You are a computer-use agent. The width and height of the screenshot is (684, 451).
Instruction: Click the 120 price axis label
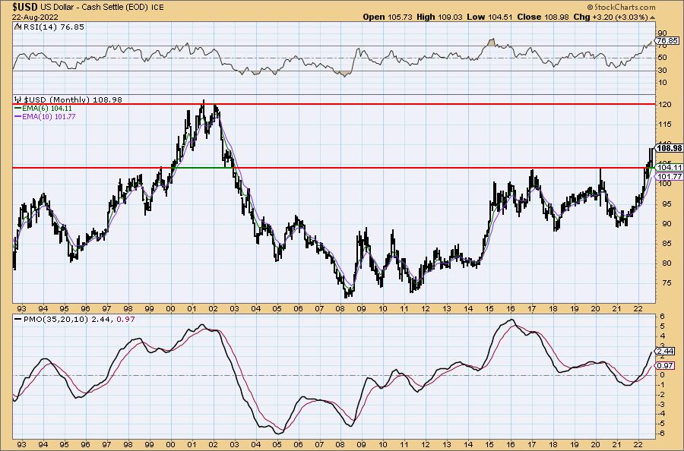(x=664, y=105)
